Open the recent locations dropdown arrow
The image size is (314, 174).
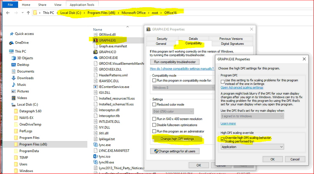[x=22, y=13]
